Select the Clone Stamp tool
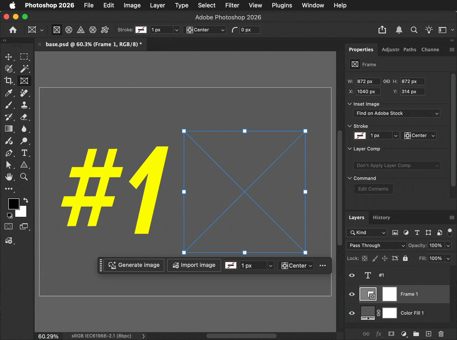This screenshot has width=457, height=340. [x=24, y=105]
